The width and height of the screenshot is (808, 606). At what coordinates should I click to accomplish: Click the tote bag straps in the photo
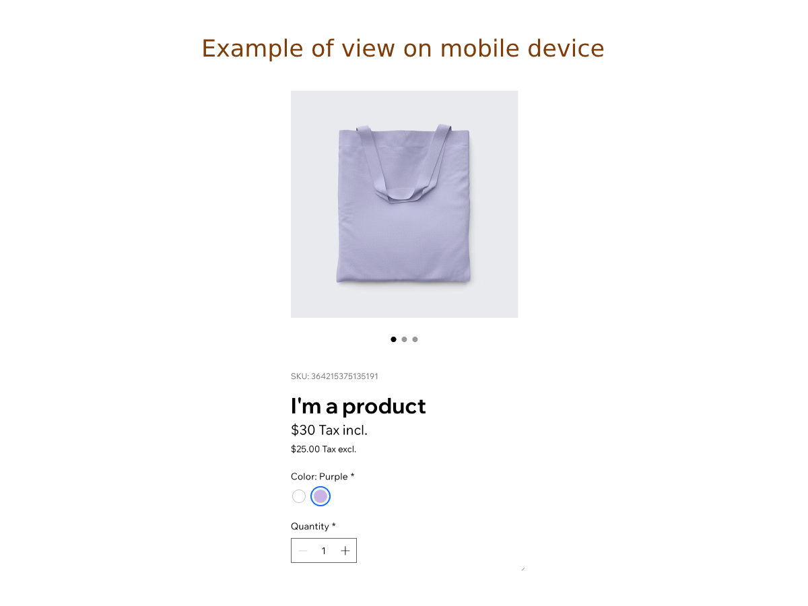pos(404,162)
